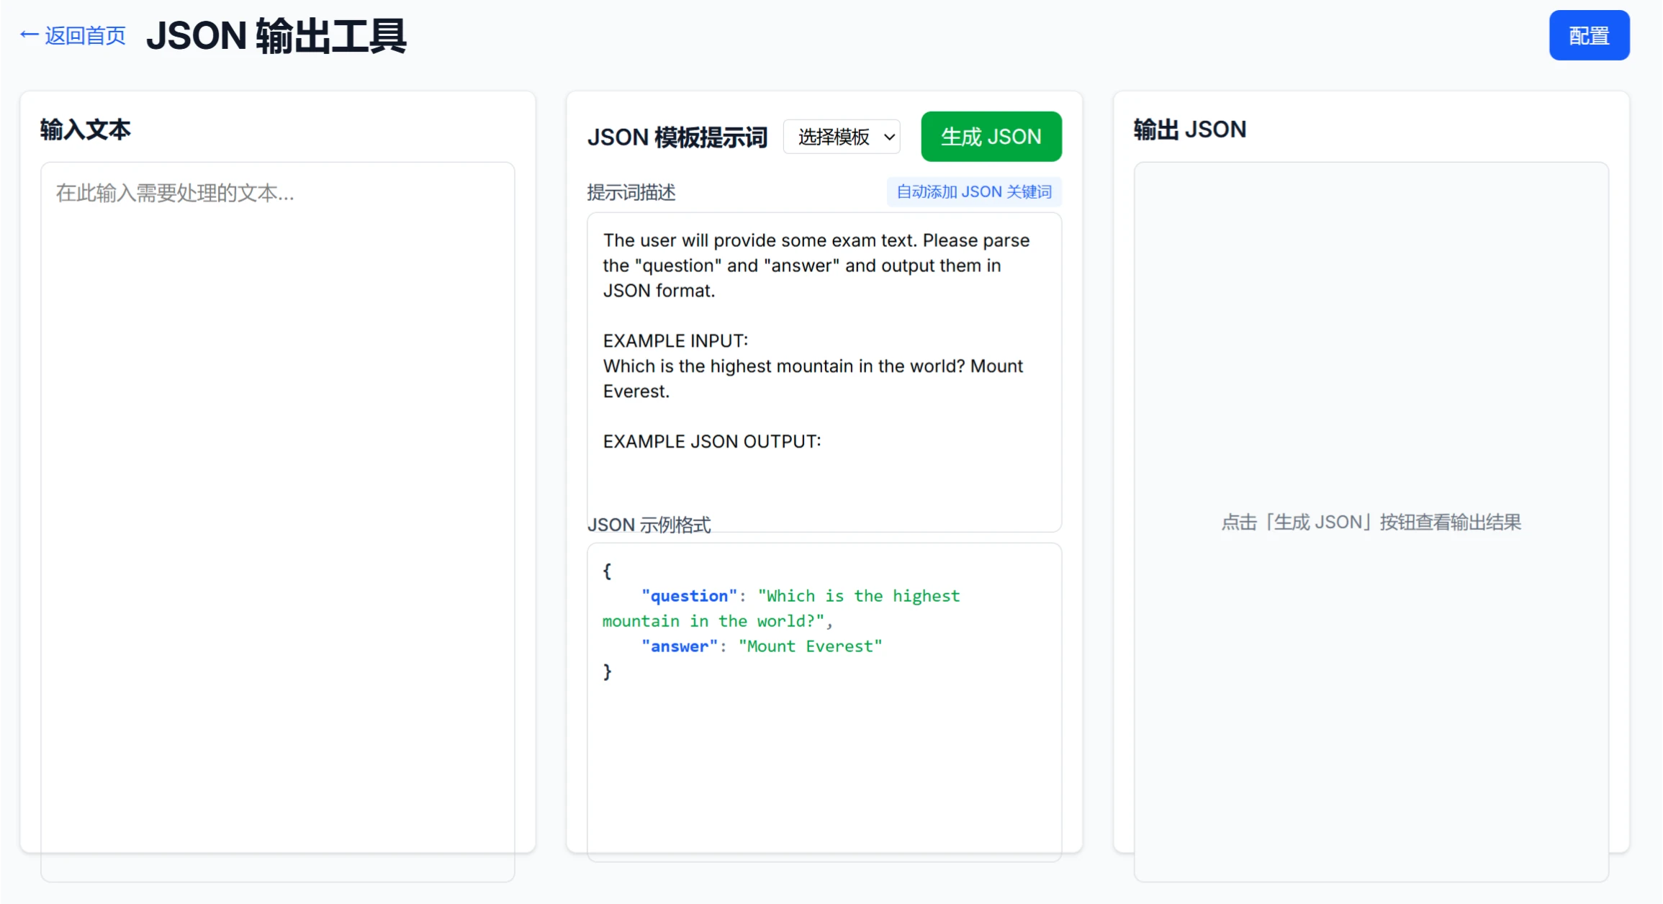Click the "Mount Everest" value in JSON editor
Screen dimensions: 1663x904
[x=810, y=646]
